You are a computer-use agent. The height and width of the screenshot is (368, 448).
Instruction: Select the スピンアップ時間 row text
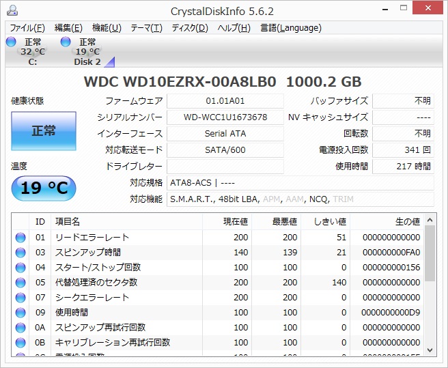click(88, 253)
